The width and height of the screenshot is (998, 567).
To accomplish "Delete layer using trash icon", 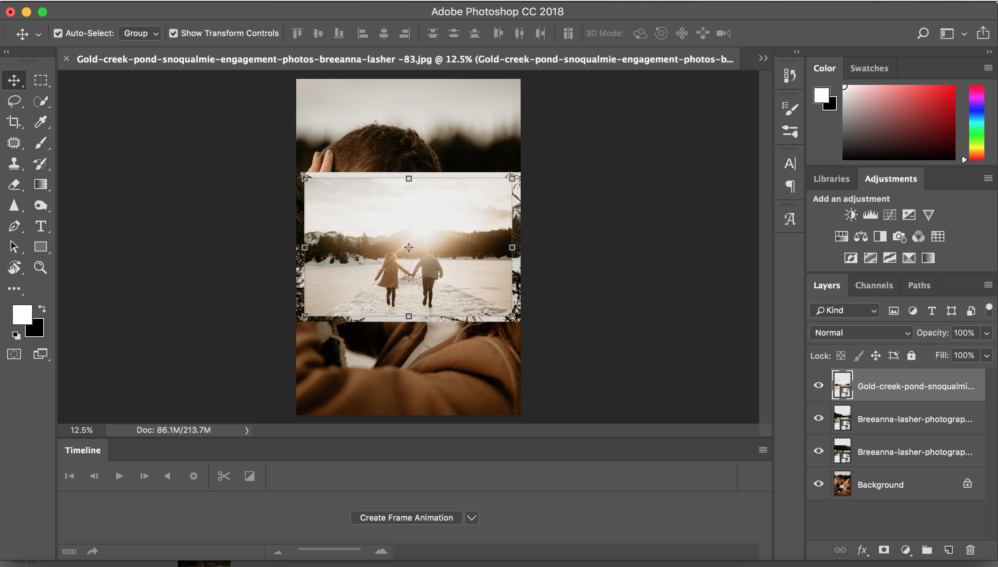I will coord(970,550).
